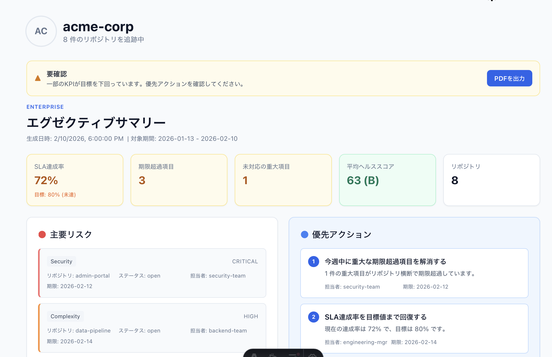
Task: Select the text annotation "A" tool
Action: (254, 355)
